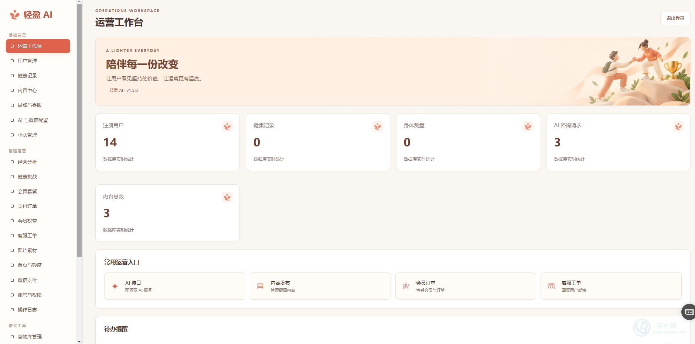Click the document icon beside 内容发布
This screenshot has width=695, height=344.
pyautogui.click(x=260, y=286)
